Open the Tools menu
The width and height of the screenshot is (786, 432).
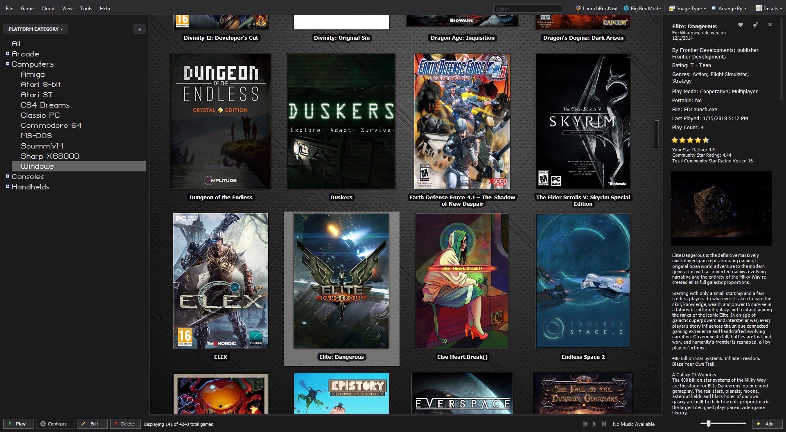tap(86, 8)
